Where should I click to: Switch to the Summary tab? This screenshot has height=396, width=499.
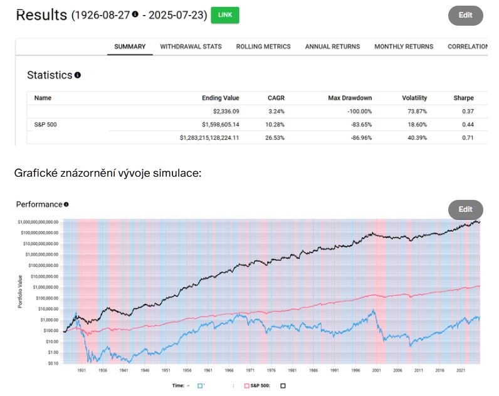point(130,46)
